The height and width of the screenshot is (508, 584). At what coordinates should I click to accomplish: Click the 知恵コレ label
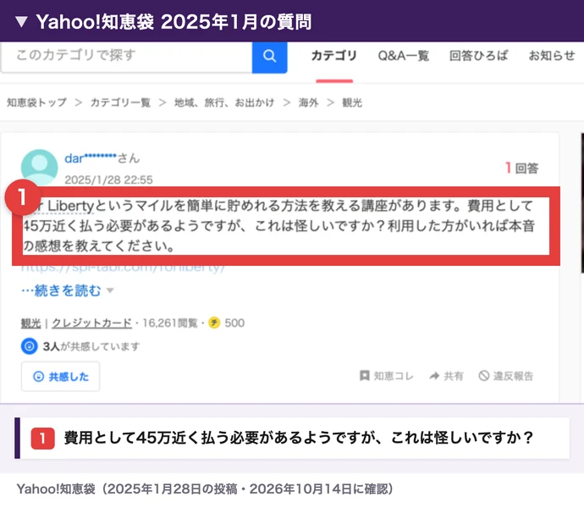click(x=394, y=376)
